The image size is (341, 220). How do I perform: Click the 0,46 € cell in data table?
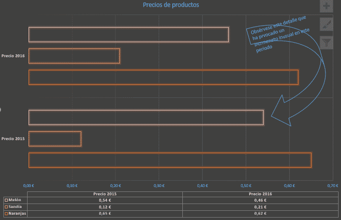pyautogui.click(x=260, y=200)
